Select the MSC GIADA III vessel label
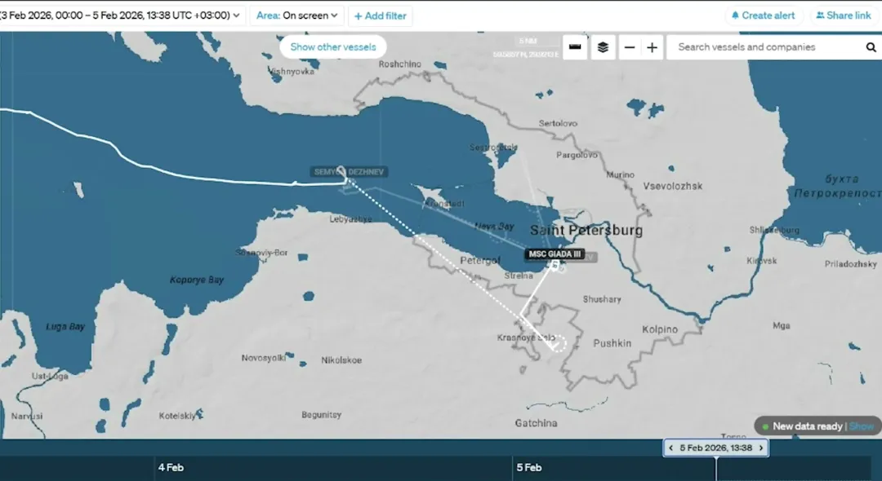This screenshot has width=882, height=481. [x=555, y=254]
